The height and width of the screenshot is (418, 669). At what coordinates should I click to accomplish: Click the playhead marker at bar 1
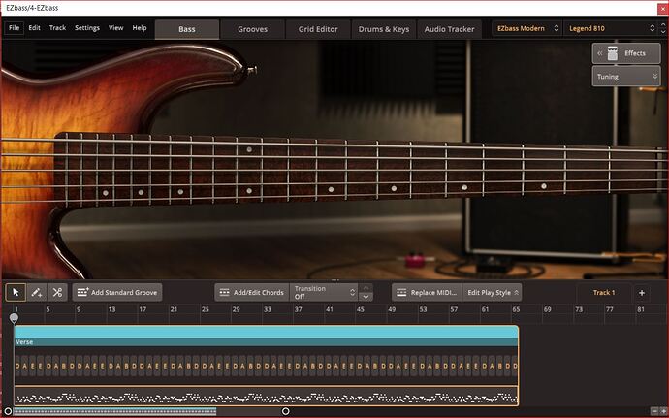pos(15,318)
